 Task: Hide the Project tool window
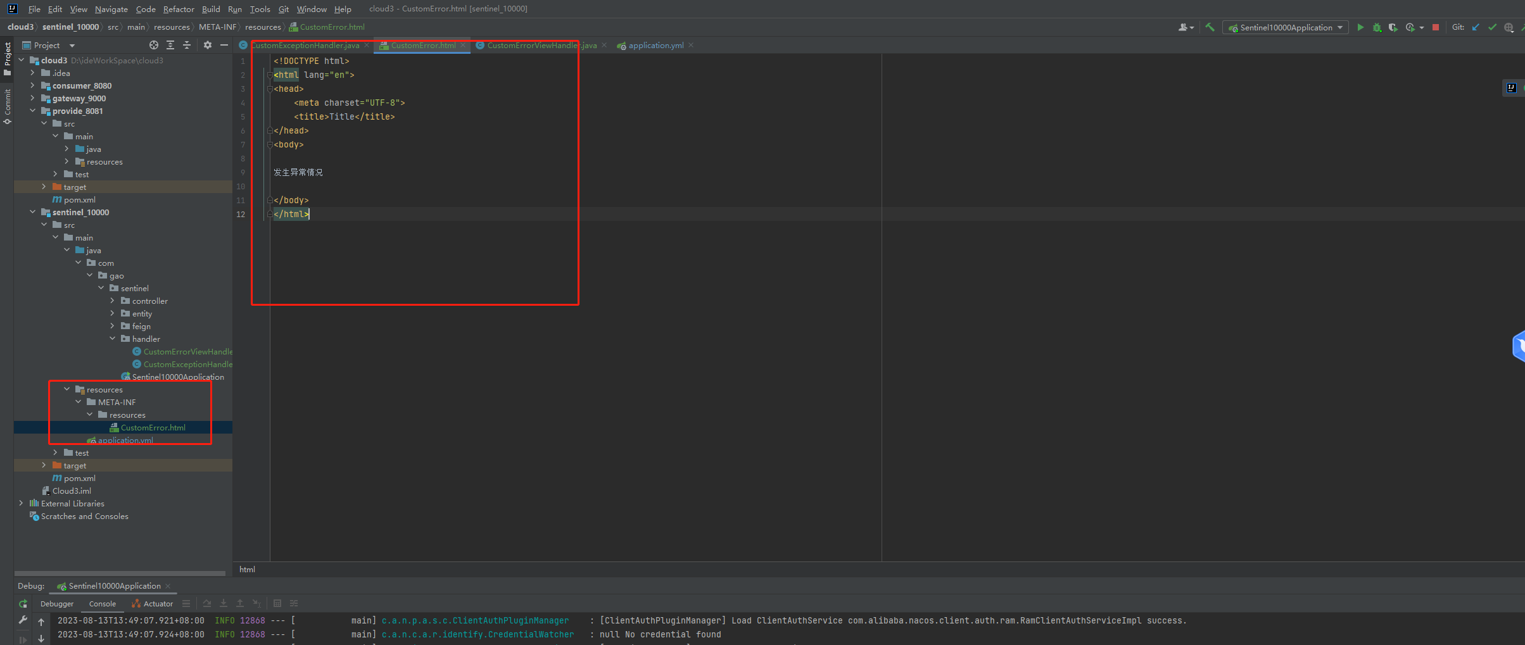[224, 45]
